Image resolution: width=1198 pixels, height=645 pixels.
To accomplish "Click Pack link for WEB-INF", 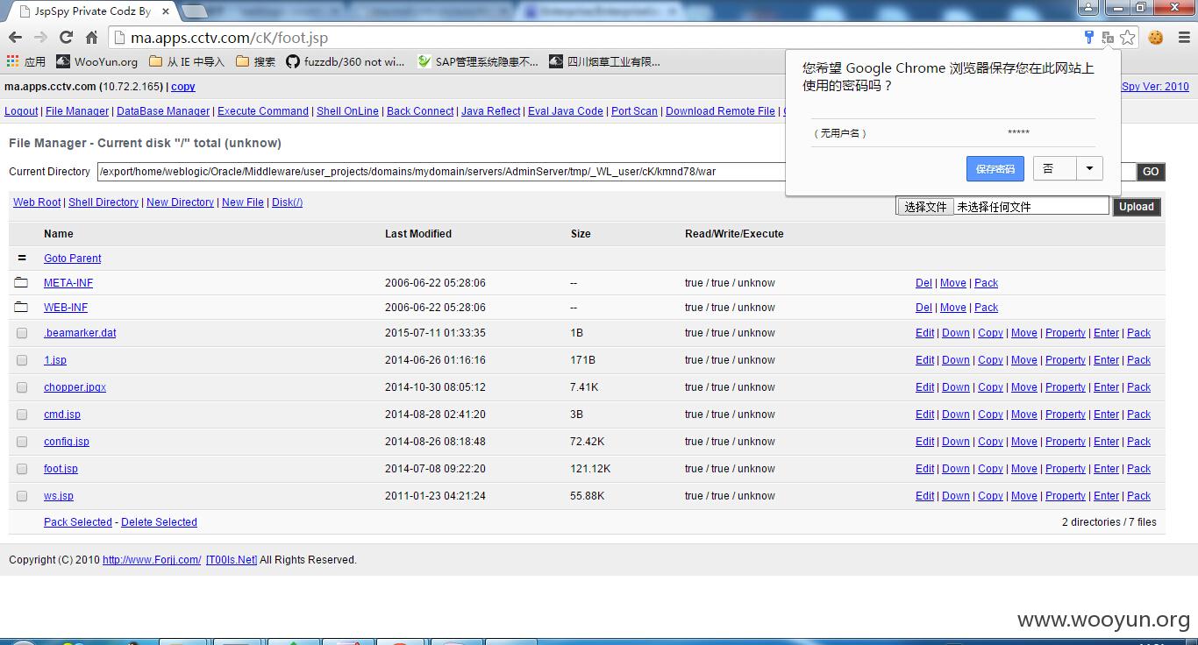I will (x=987, y=308).
